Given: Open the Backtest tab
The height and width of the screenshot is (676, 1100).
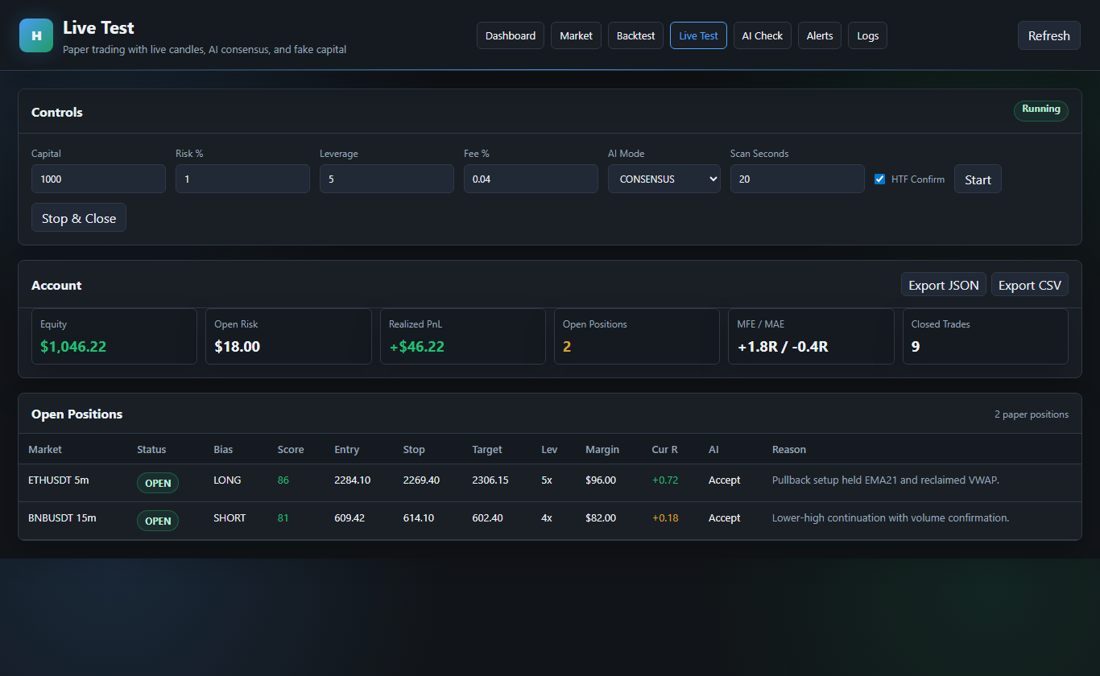Looking at the screenshot, I should click(x=635, y=35).
